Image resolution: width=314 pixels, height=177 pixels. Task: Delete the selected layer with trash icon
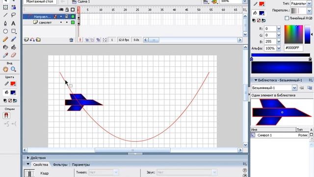pyautogui.click(x=71, y=40)
